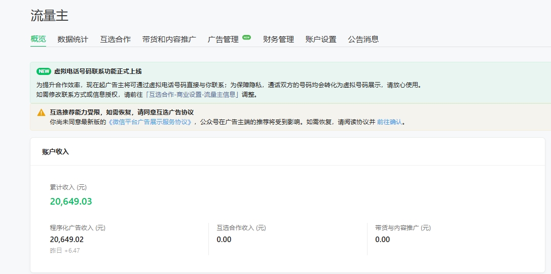
Task: Select the 累计收入 amount 20,649.03
Action: [71, 202]
